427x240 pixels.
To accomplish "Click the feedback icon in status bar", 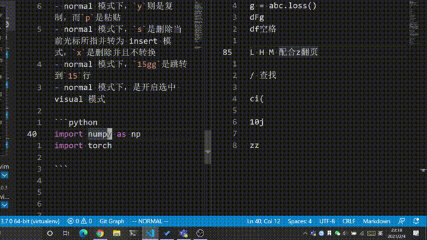I will [402, 221].
